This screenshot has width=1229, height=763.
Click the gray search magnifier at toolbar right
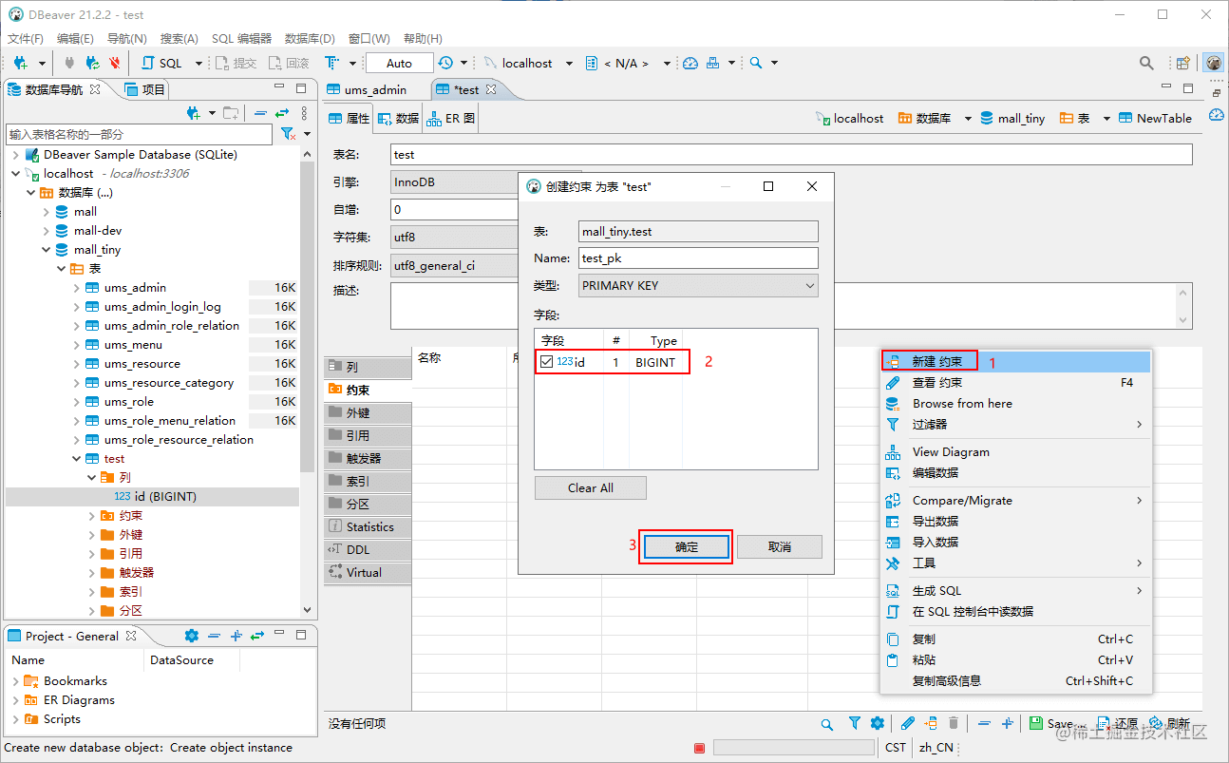click(1147, 64)
